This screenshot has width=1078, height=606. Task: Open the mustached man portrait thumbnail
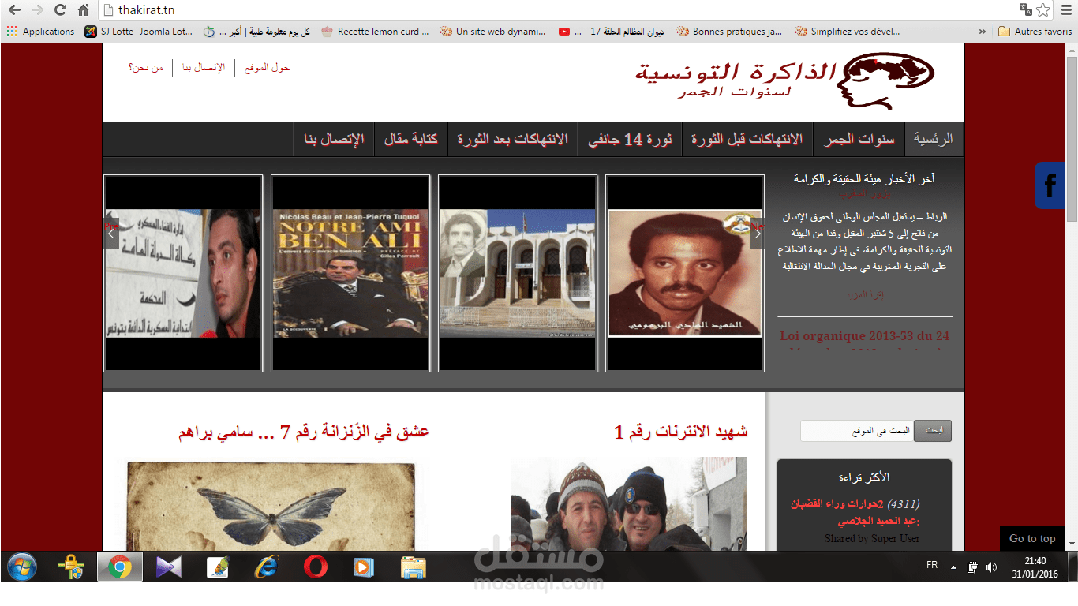685,273
